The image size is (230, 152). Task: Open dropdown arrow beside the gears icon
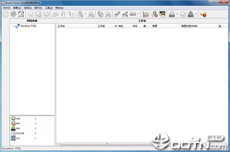click(x=85, y=14)
